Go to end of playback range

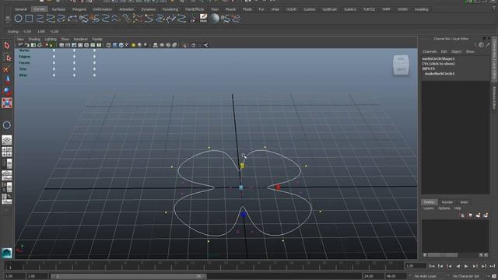click(x=493, y=266)
